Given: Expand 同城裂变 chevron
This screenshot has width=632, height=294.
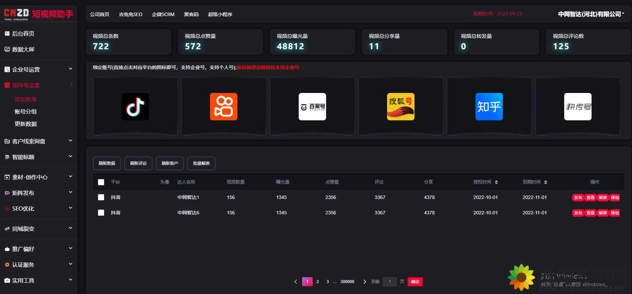Looking at the screenshot, I should (x=70, y=228).
